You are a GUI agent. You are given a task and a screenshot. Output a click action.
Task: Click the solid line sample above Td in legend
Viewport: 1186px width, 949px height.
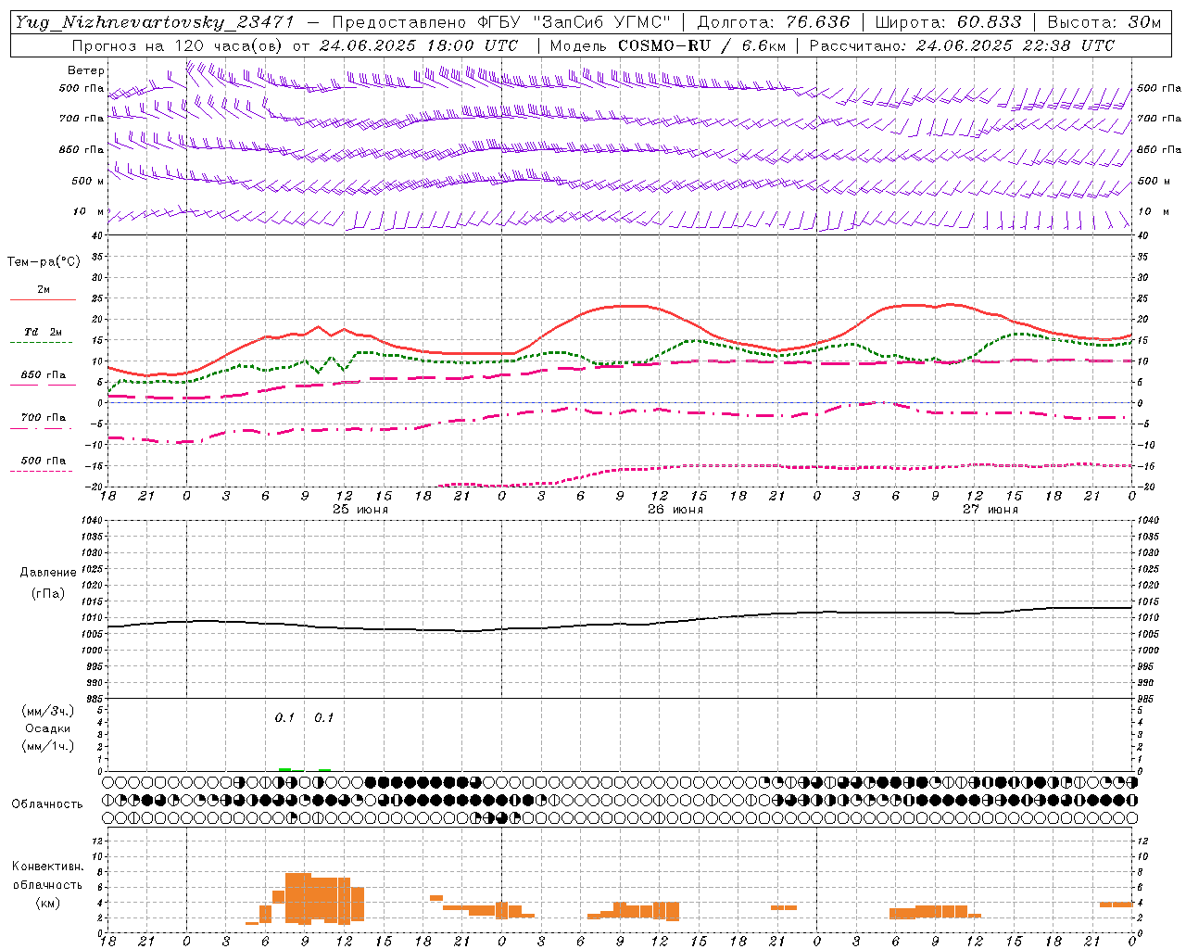click(x=44, y=299)
